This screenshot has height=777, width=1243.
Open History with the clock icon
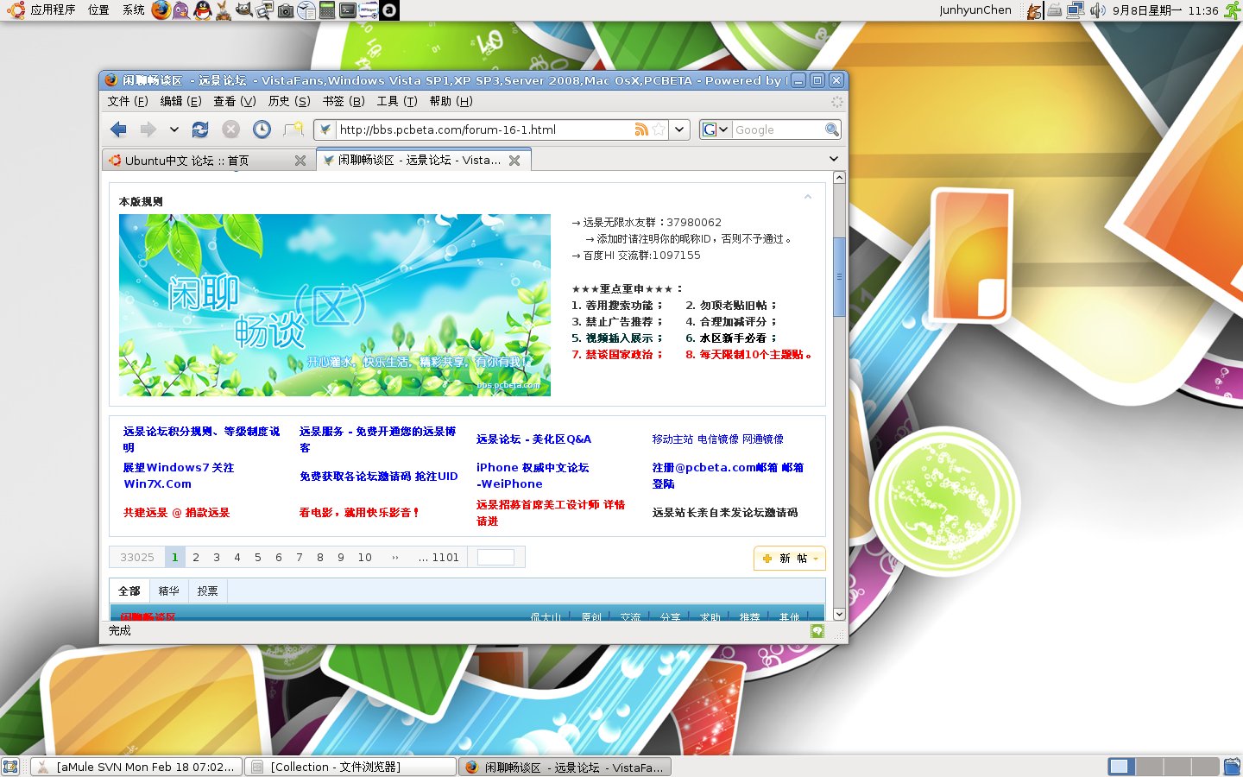coord(262,129)
